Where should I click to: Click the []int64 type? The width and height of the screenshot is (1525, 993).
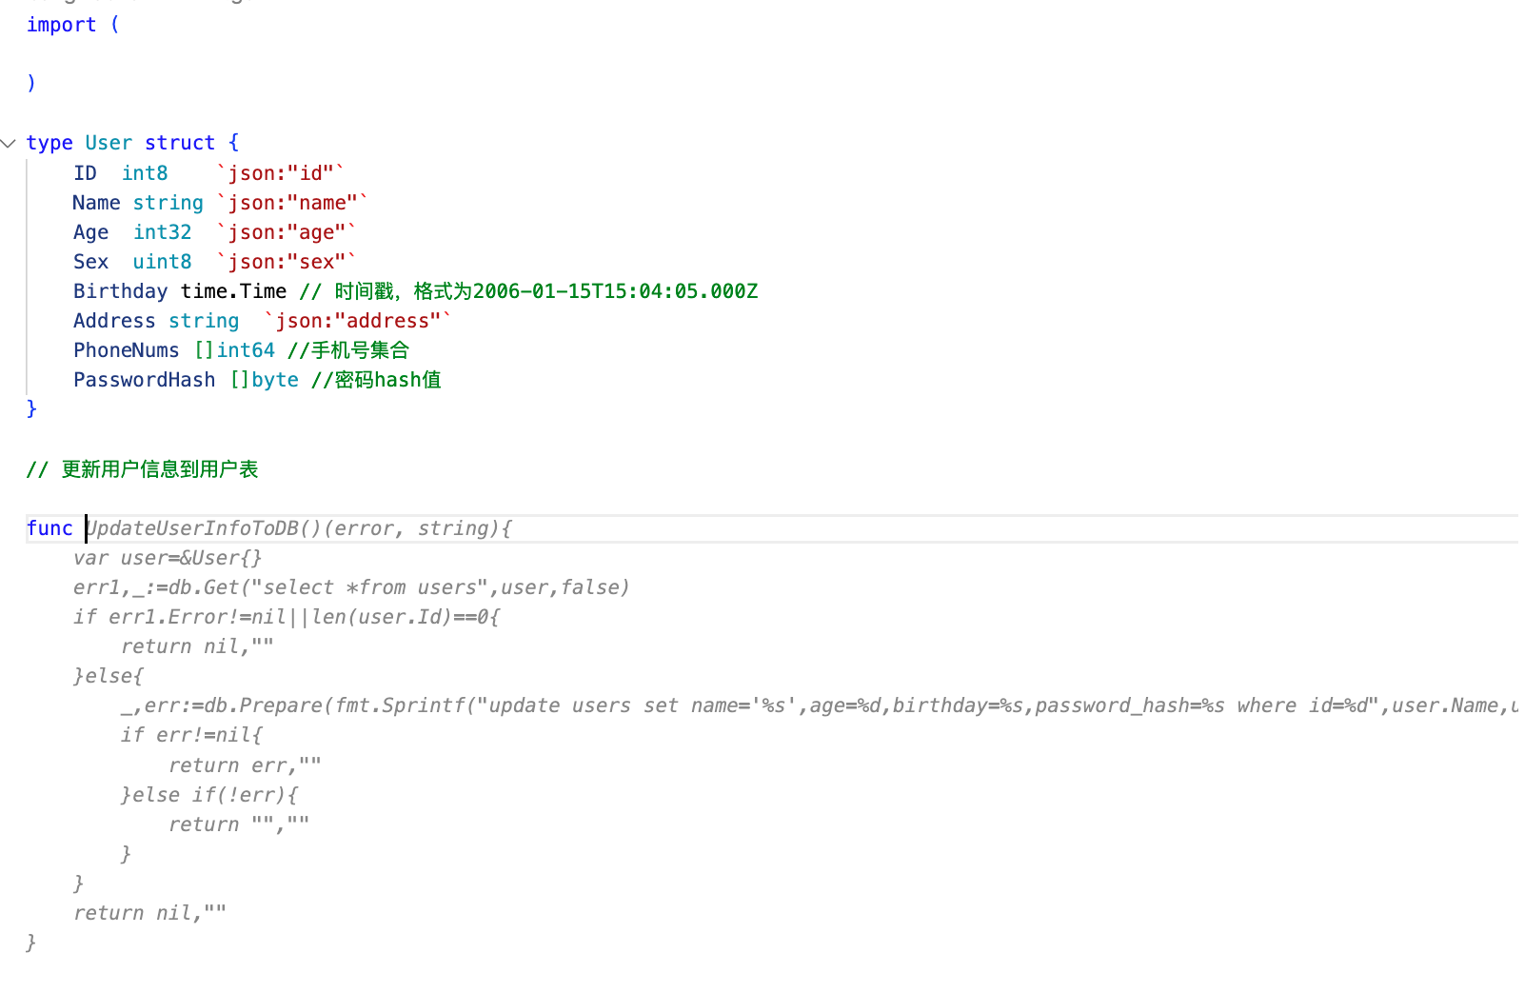234,350
